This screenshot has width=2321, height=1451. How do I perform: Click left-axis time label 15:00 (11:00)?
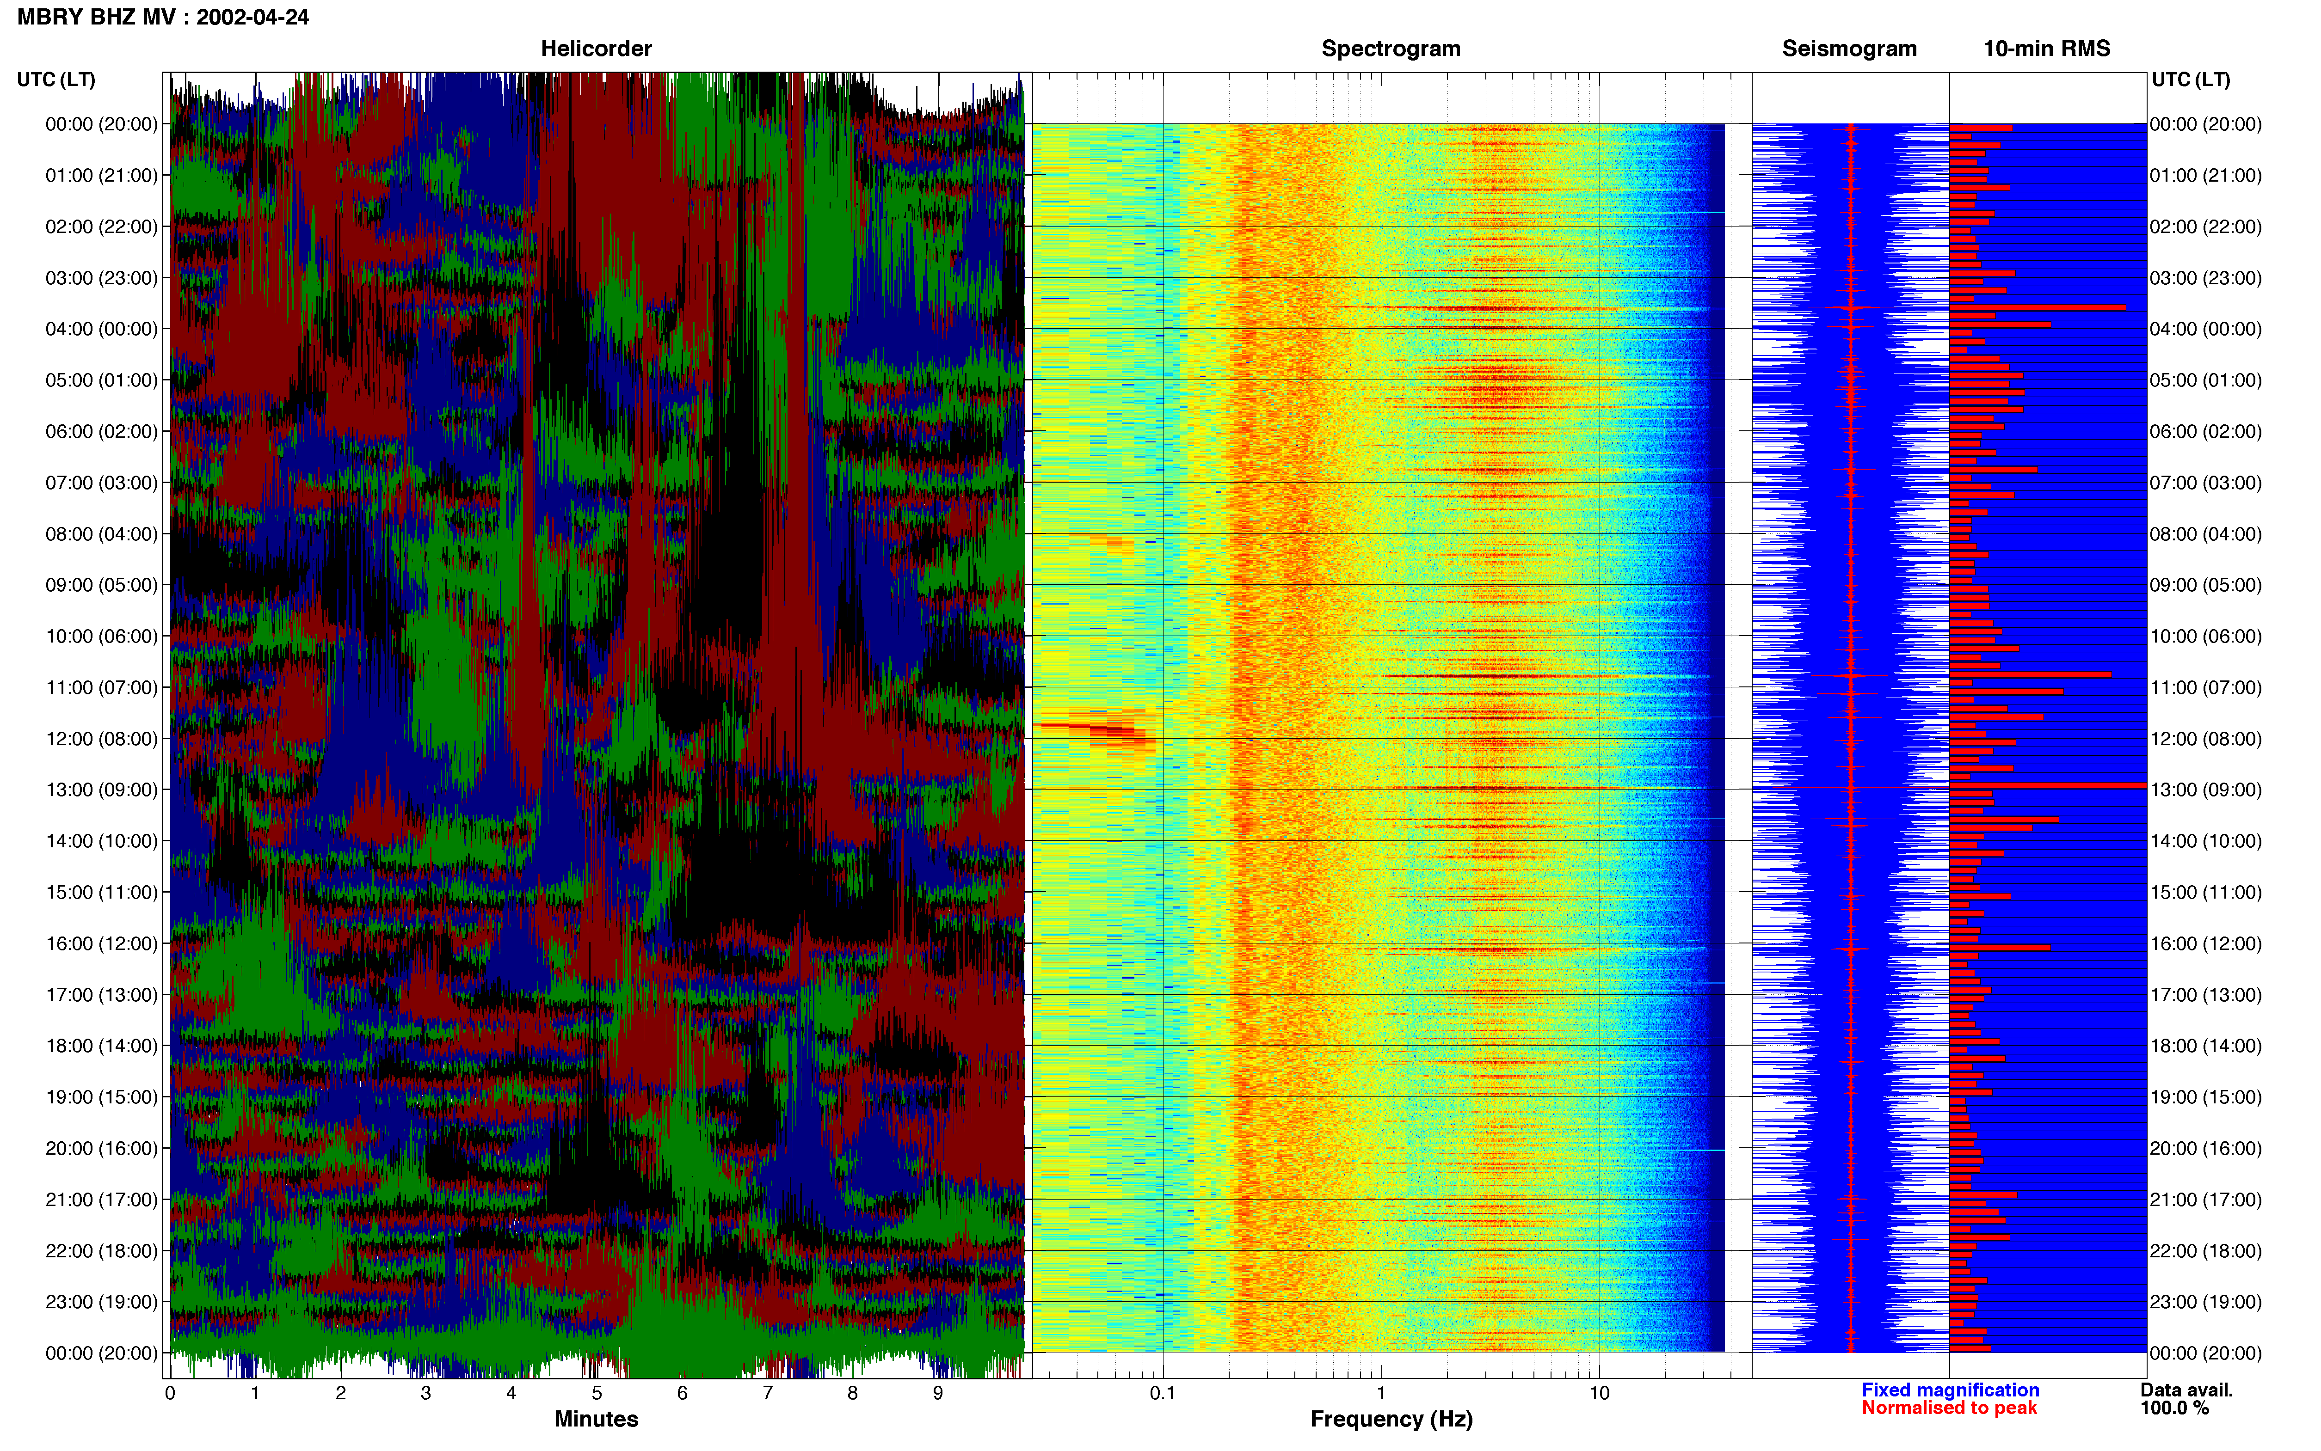click(x=102, y=893)
